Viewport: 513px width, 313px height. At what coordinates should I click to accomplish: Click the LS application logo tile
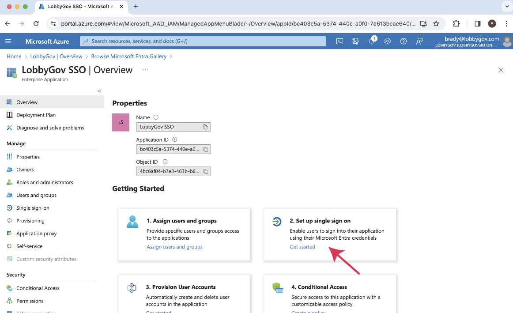tap(121, 122)
